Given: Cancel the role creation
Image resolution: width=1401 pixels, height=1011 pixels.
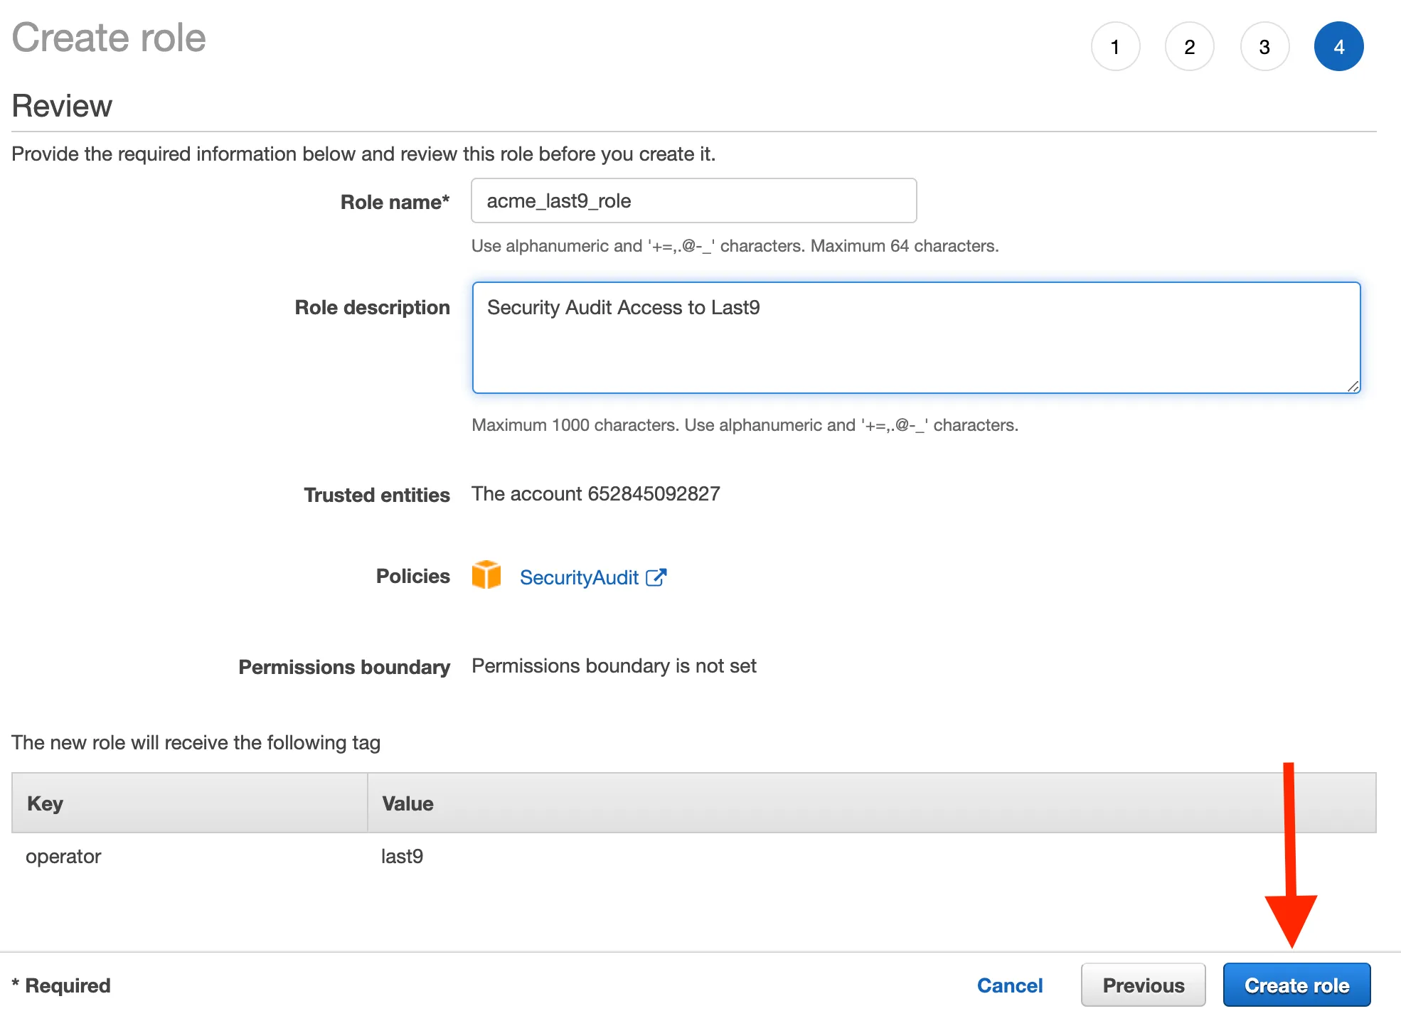Looking at the screenshot, I should pyautogui.click(x=1009, y=985).
